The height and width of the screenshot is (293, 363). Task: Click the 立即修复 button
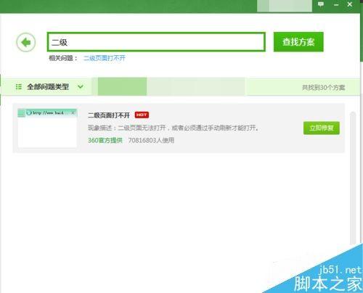(322, 128)
